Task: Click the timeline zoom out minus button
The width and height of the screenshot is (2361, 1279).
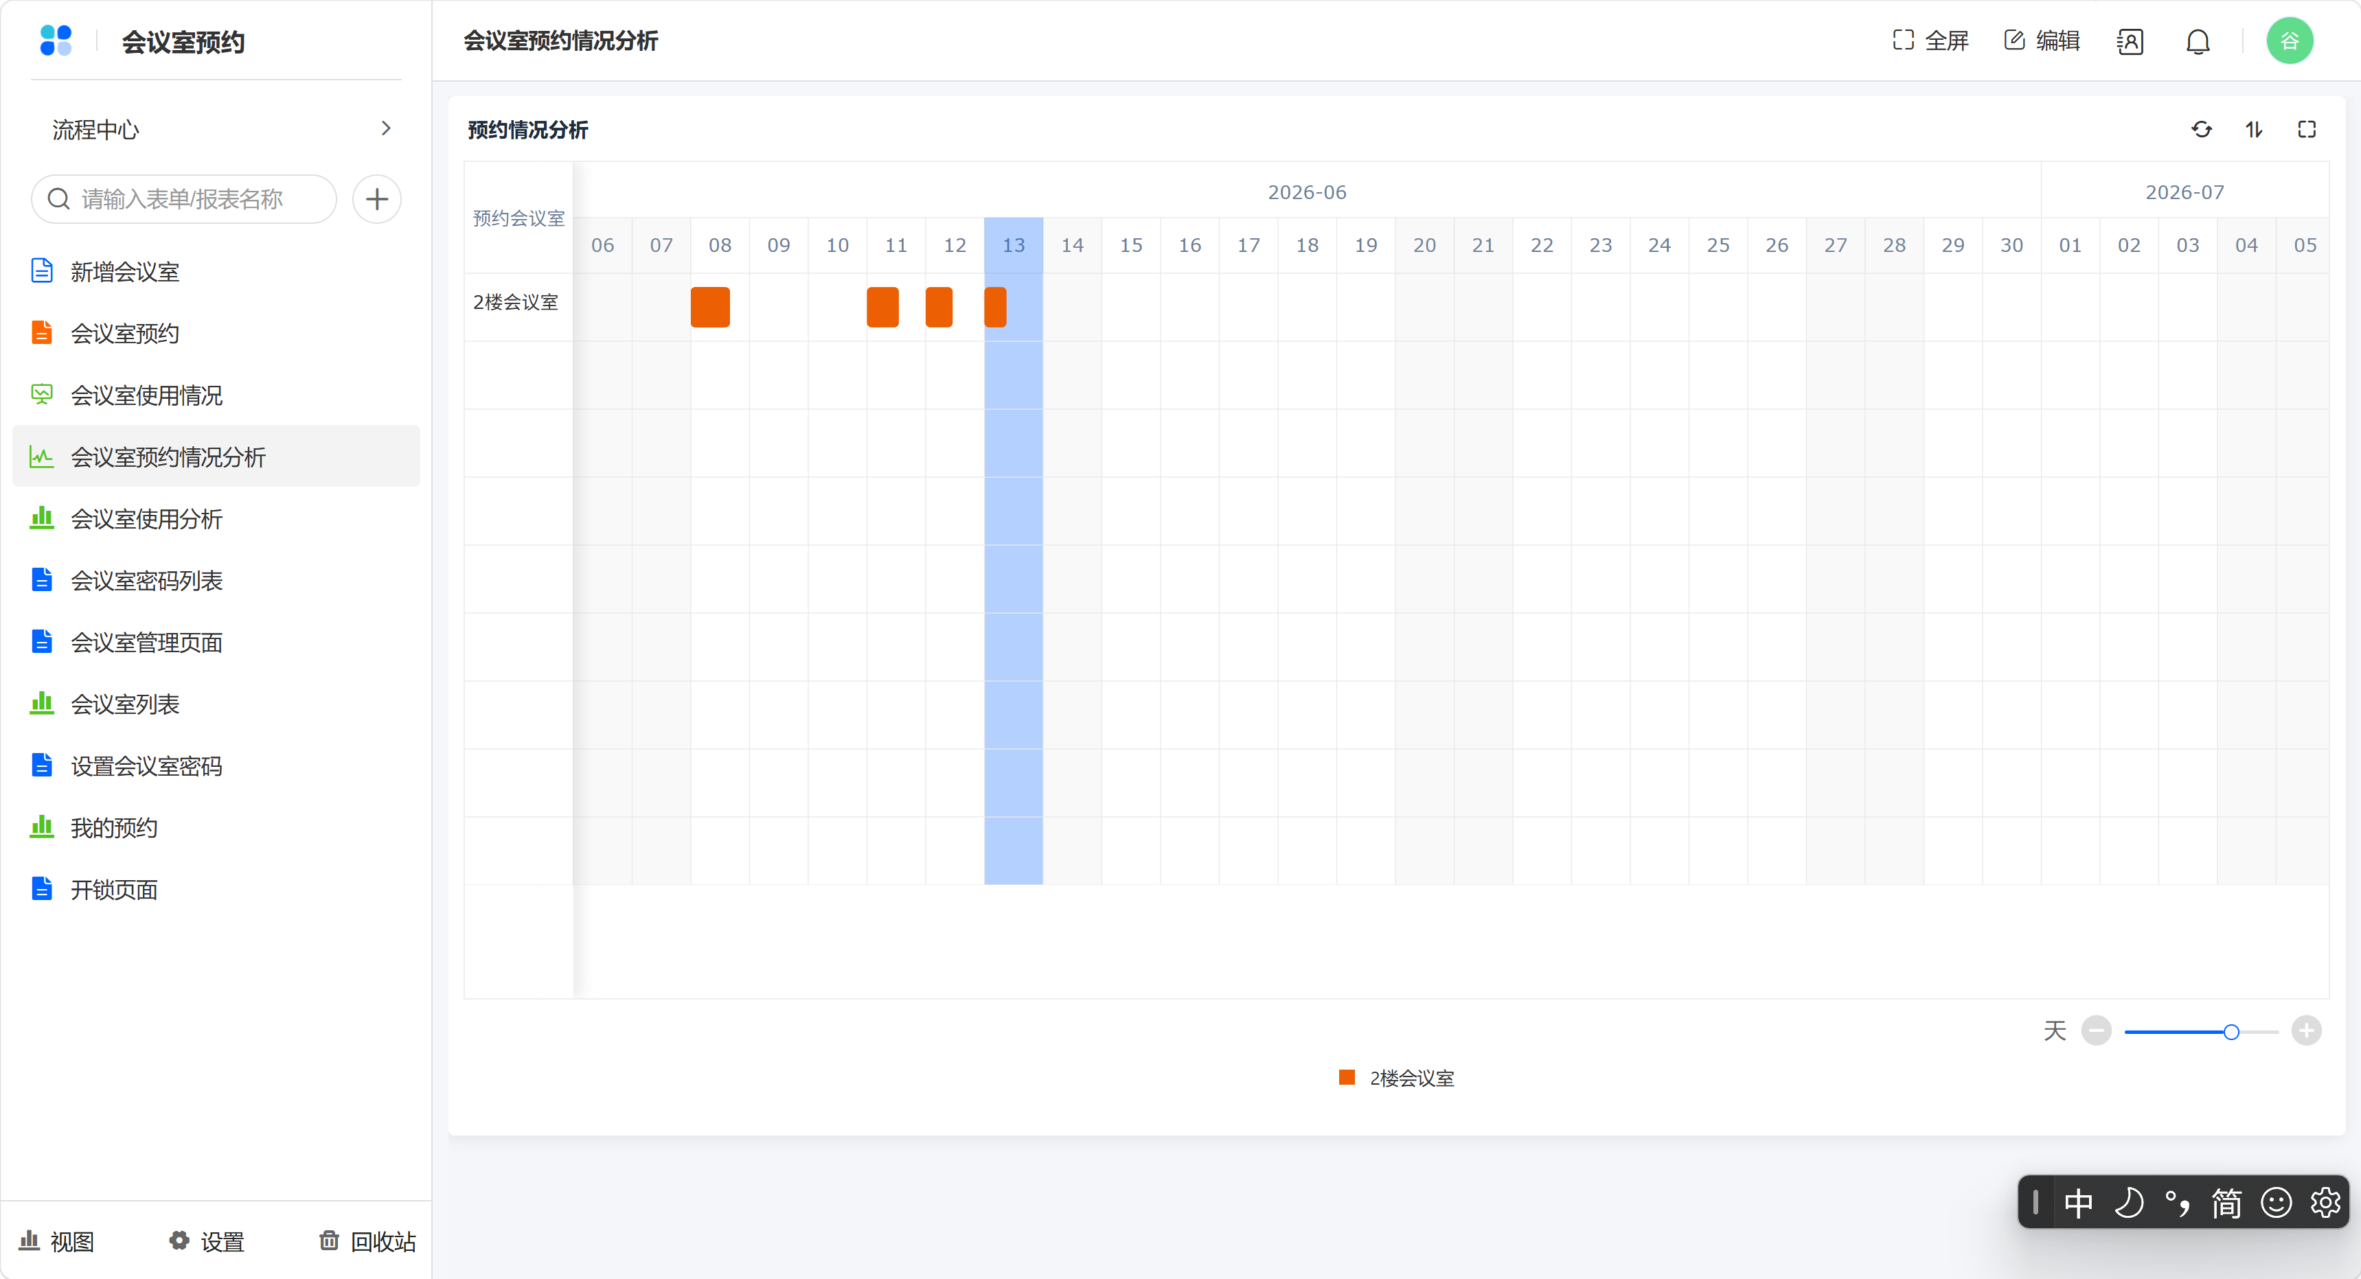Action: [2096, 1030]
